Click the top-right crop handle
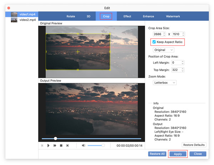The width and height of the screenshot is (214, 165). pyautogui.click(x=110, y=34)
